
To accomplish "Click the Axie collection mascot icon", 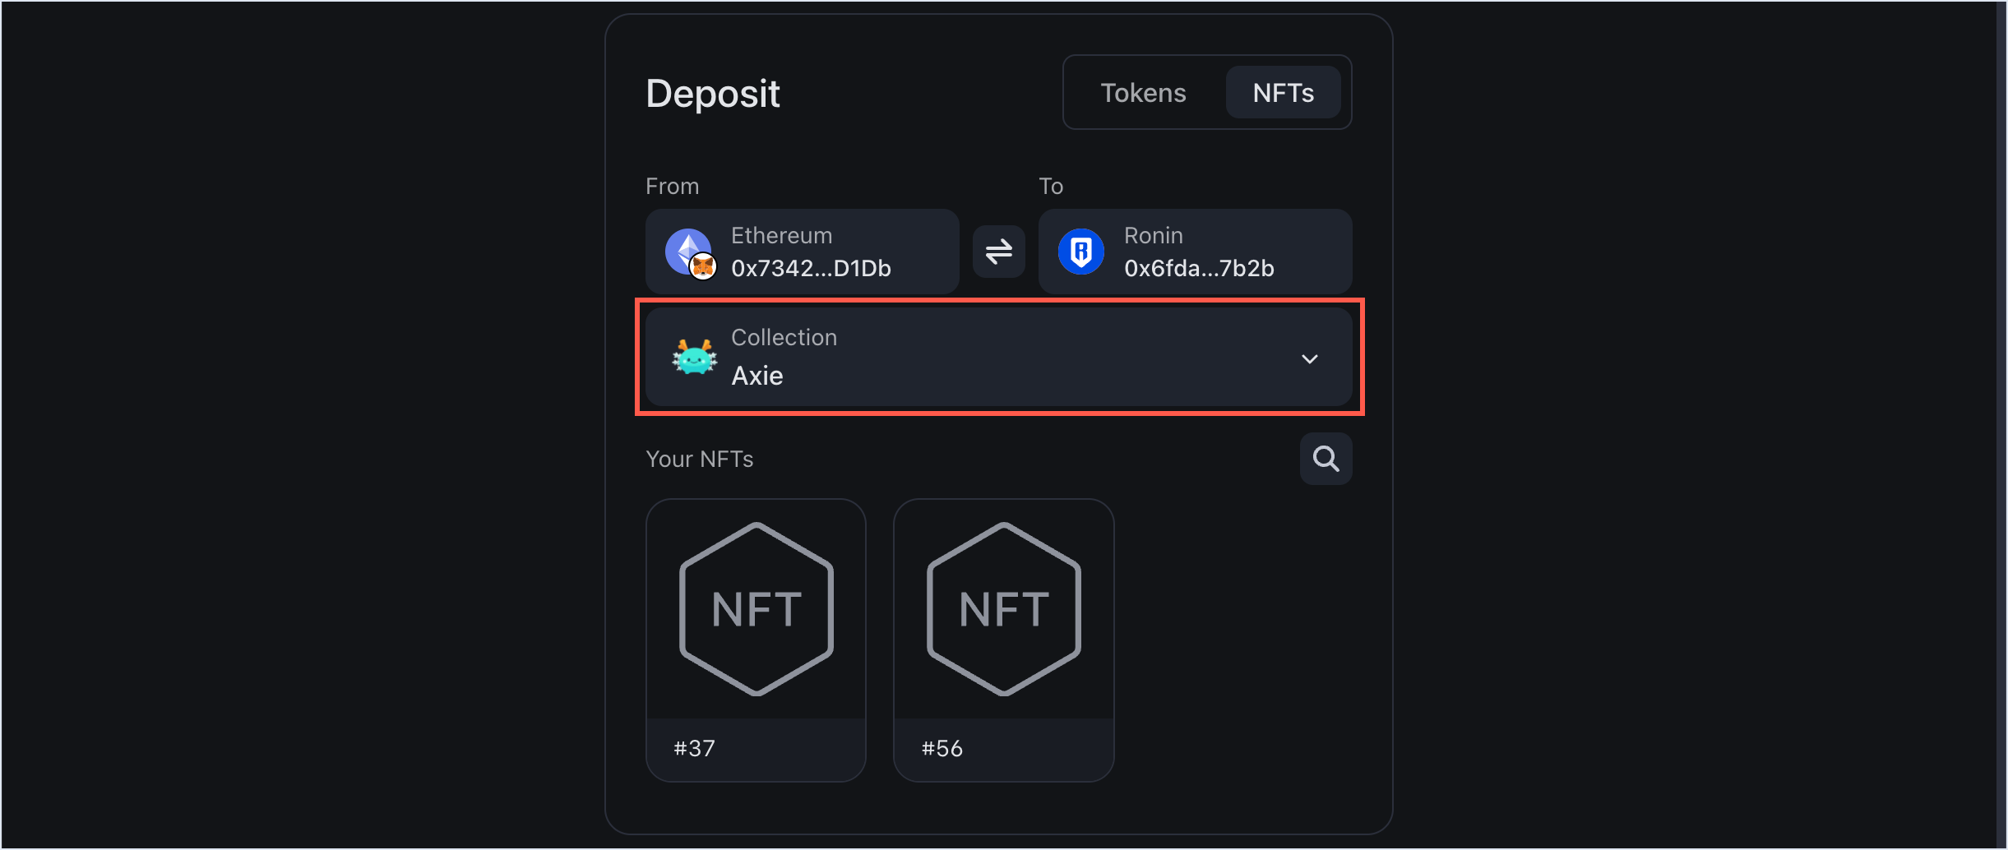I will [x=694, y=358].
